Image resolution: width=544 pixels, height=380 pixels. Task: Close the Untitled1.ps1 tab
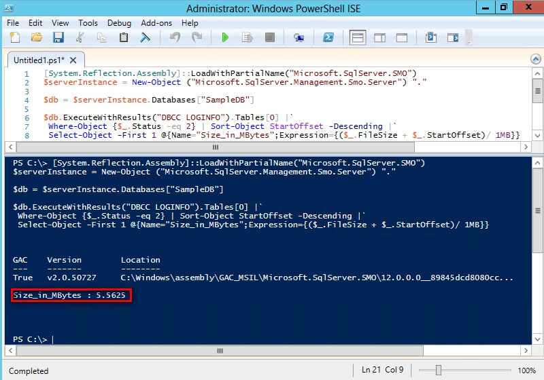pyautogui.click(x=73, y=60)
